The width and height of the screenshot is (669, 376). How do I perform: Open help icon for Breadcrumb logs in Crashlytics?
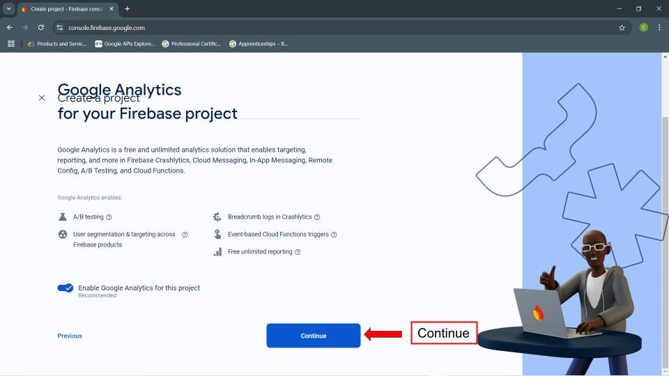tap(317, 217)
